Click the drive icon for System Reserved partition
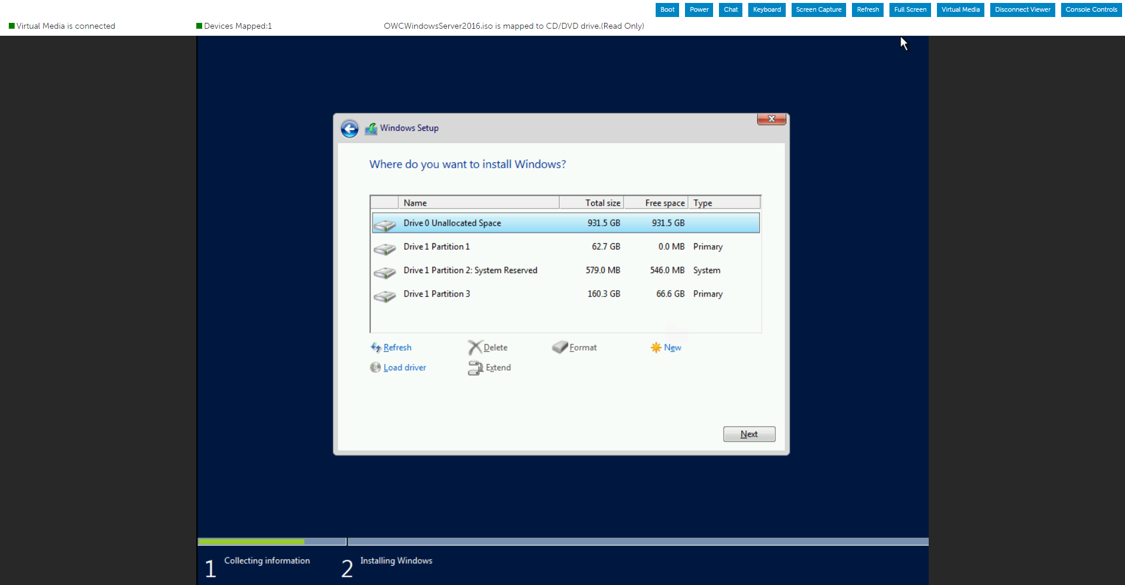The height and width of the screenshot is (585, 1125). pyautogui.click(x=385, y=273)
